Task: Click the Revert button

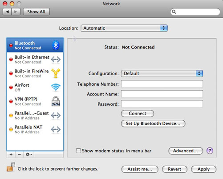Action: (174, 169)
